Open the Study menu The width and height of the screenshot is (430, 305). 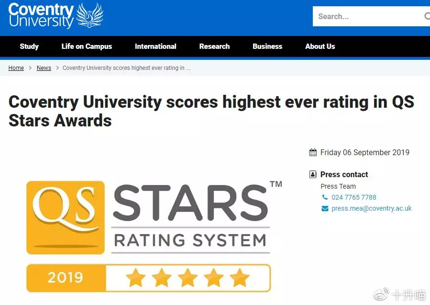pos(29,46)
